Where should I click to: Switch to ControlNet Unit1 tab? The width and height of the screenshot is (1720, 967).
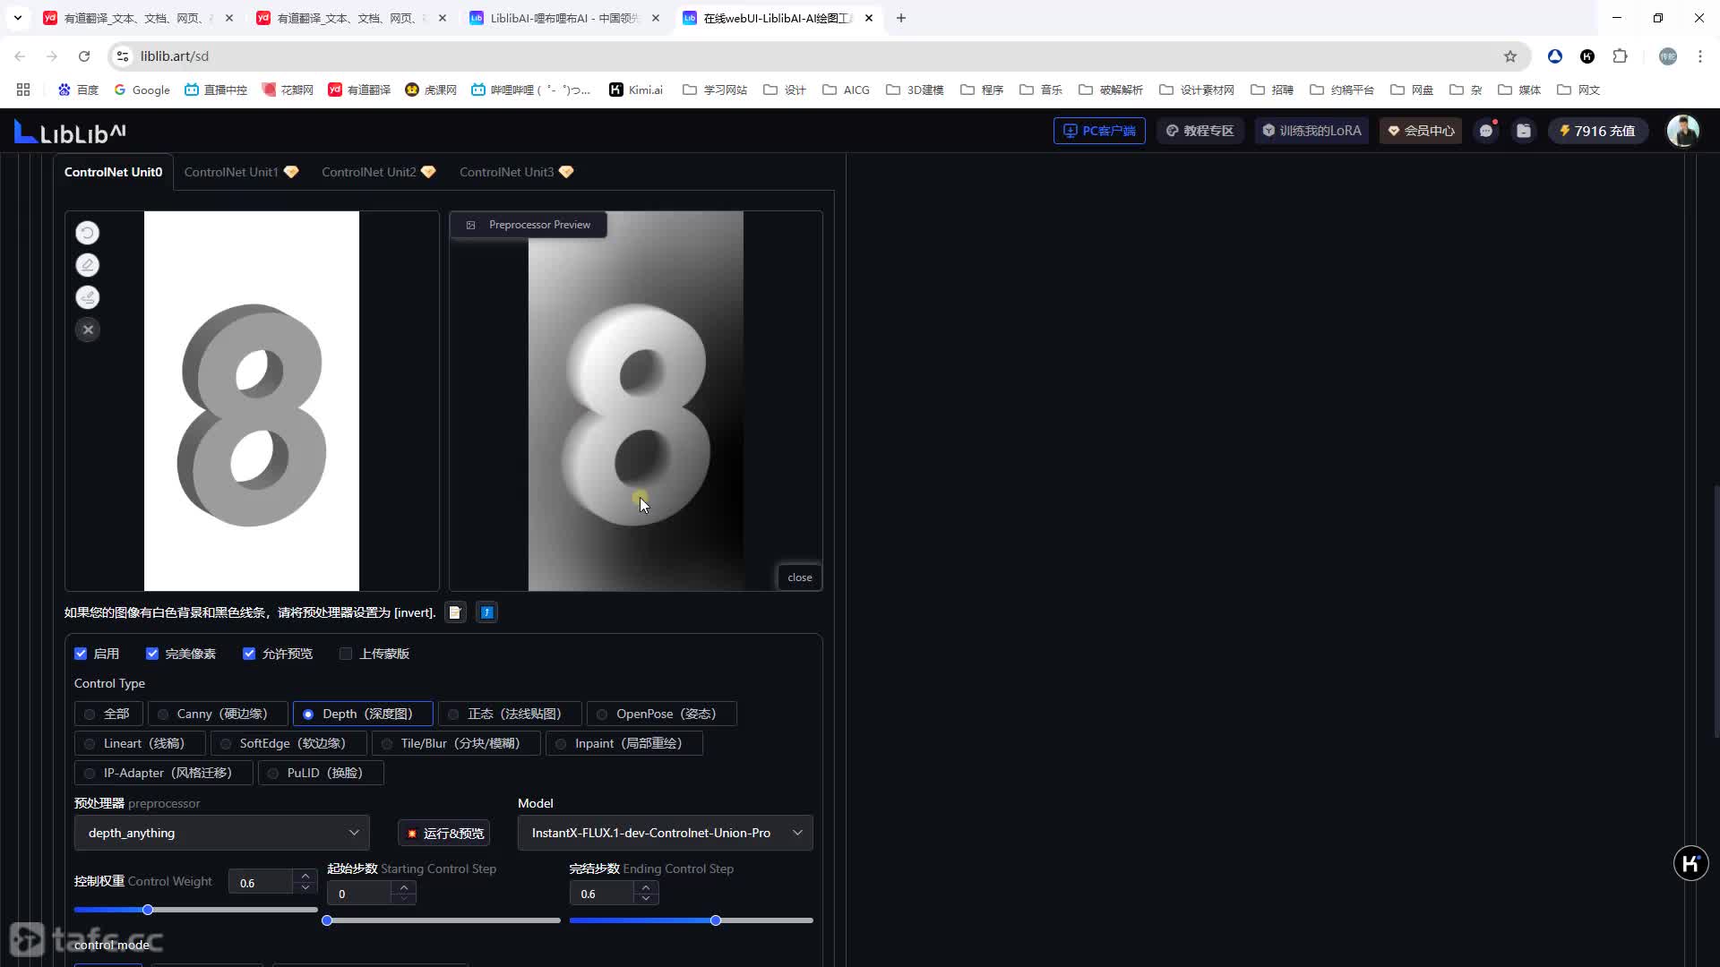point(240,172)
